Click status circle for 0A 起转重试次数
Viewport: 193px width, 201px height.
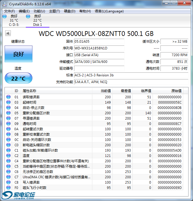tap(8, 129)
